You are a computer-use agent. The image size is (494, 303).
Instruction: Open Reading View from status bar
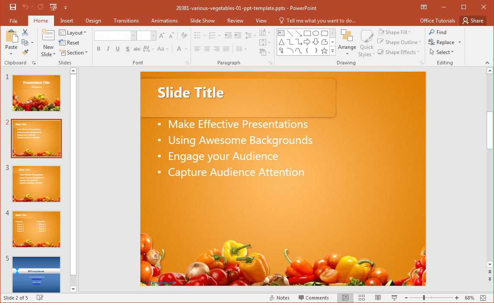pos(378,298)
